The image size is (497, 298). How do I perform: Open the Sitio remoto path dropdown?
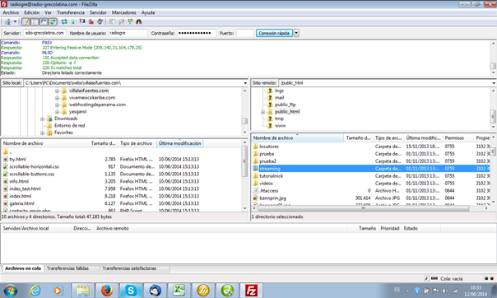tap(494, 83)
